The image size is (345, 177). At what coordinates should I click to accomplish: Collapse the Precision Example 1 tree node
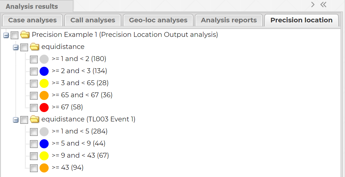click(5, 35)
